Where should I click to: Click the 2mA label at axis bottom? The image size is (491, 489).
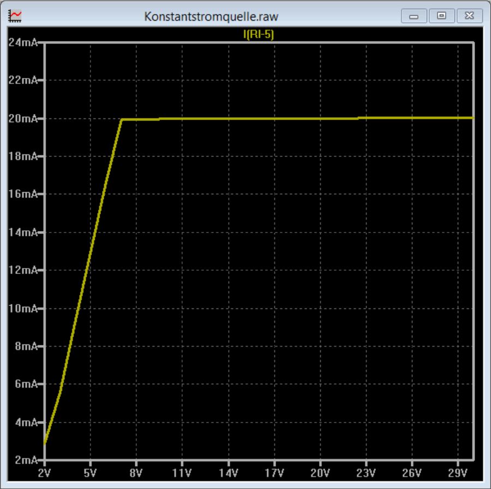26,460
